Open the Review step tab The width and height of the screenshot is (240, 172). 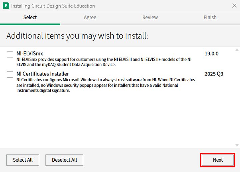[x=150, y=17]
